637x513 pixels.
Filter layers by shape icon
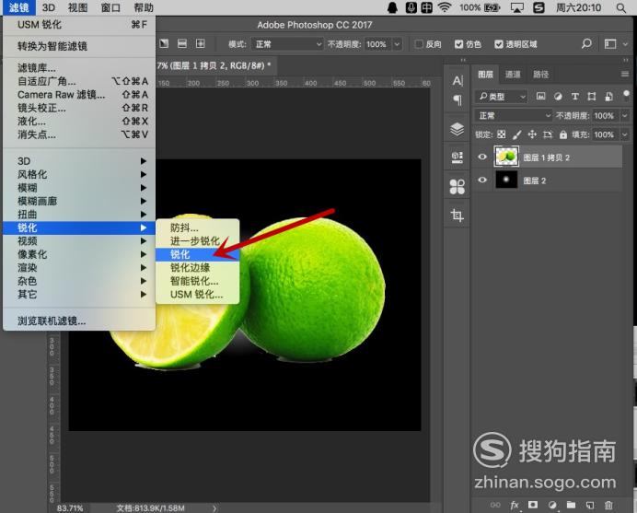click(592, 97)
